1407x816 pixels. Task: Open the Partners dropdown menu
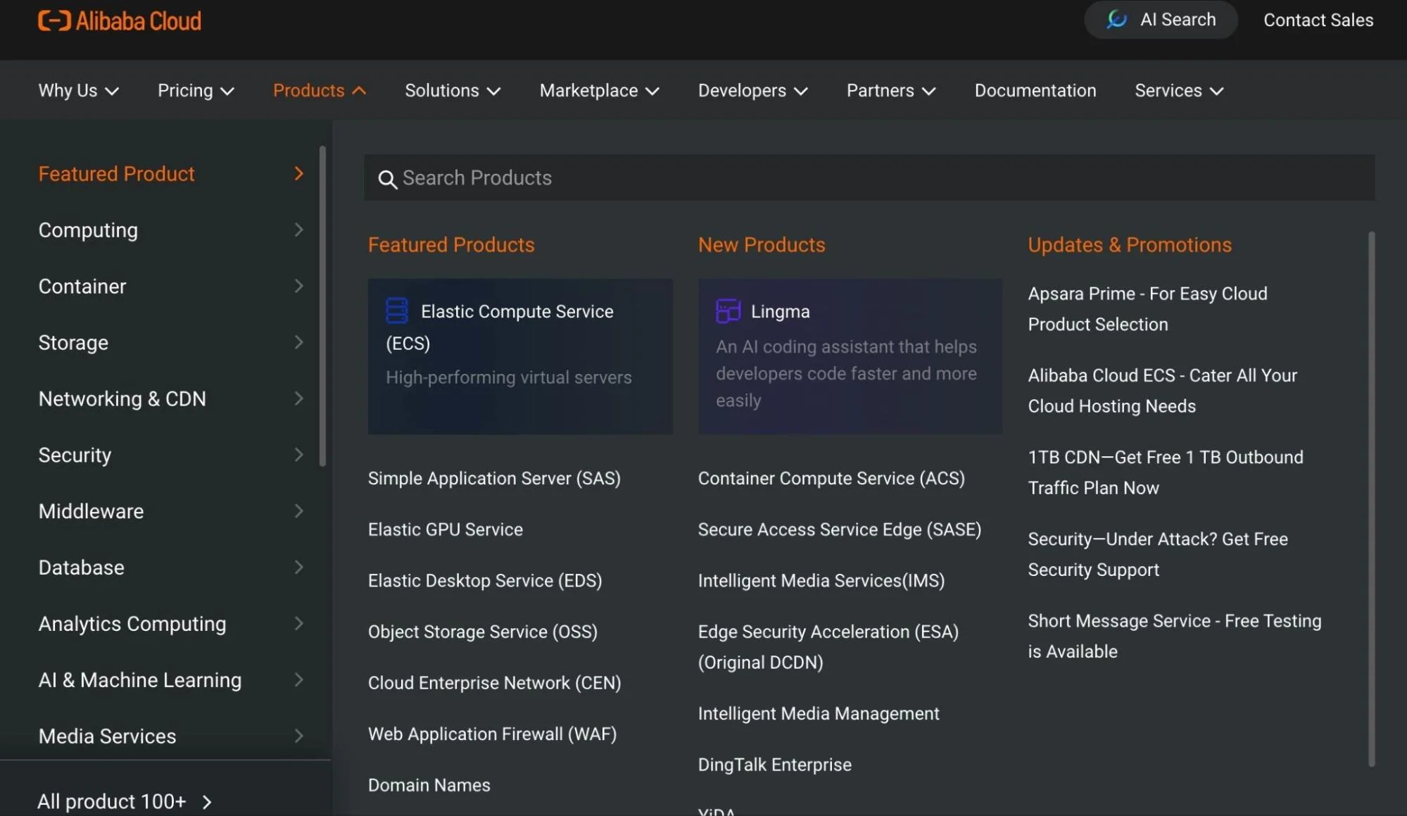(890, 90)
